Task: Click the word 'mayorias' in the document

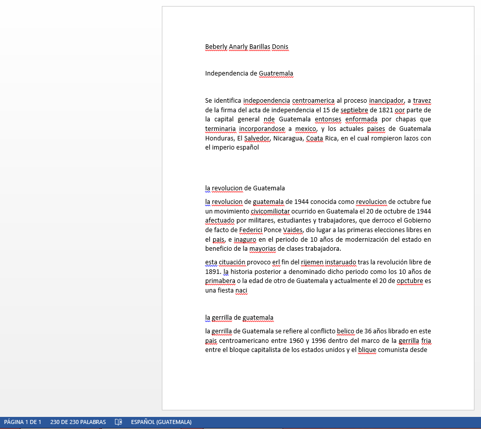Action: 263,249
